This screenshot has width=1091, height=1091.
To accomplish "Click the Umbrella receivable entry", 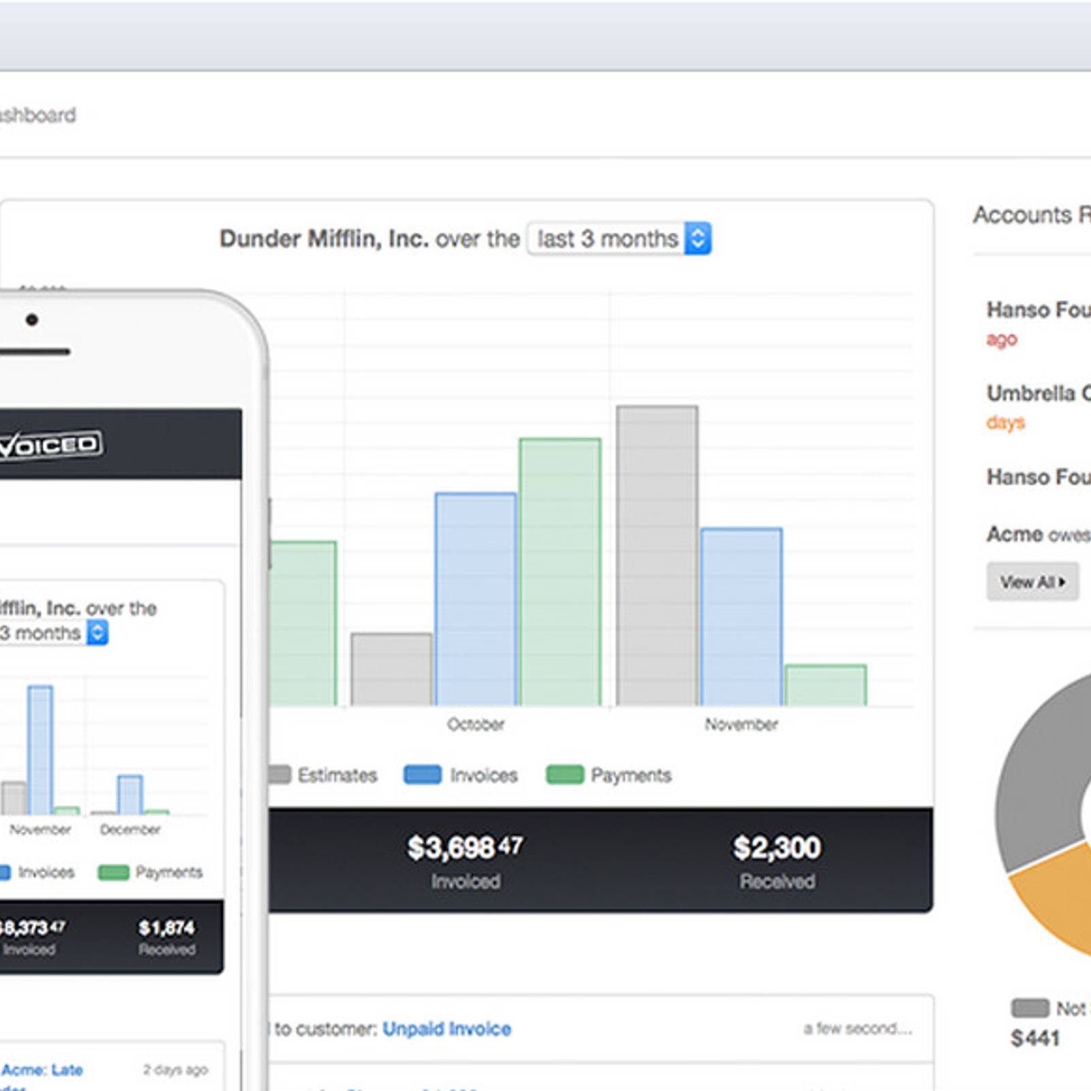I will [x=1038, y=407].
